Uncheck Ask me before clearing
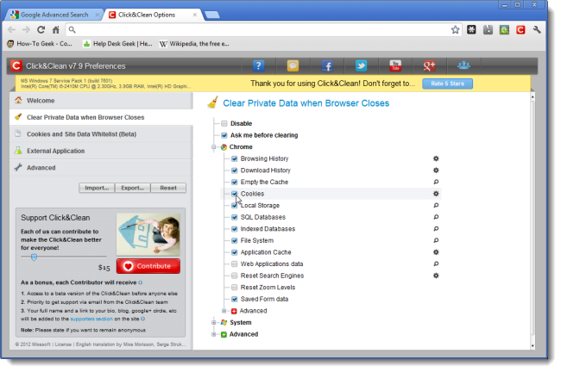Viewport: 561px width, 372px height. 224,135
